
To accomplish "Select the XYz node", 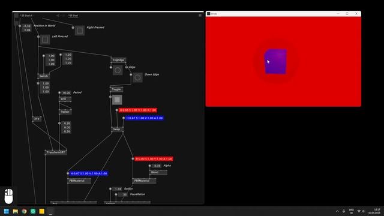I will coord(37,119).
